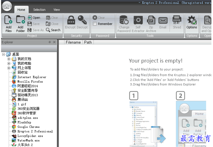The image size is (213, 147).
Task: Select 360安全浏览器 in the tree
Action: 28,109
